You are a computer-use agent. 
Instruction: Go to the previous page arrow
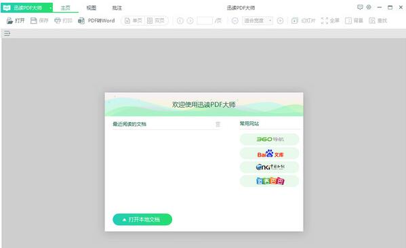click(x=180, y=21)
